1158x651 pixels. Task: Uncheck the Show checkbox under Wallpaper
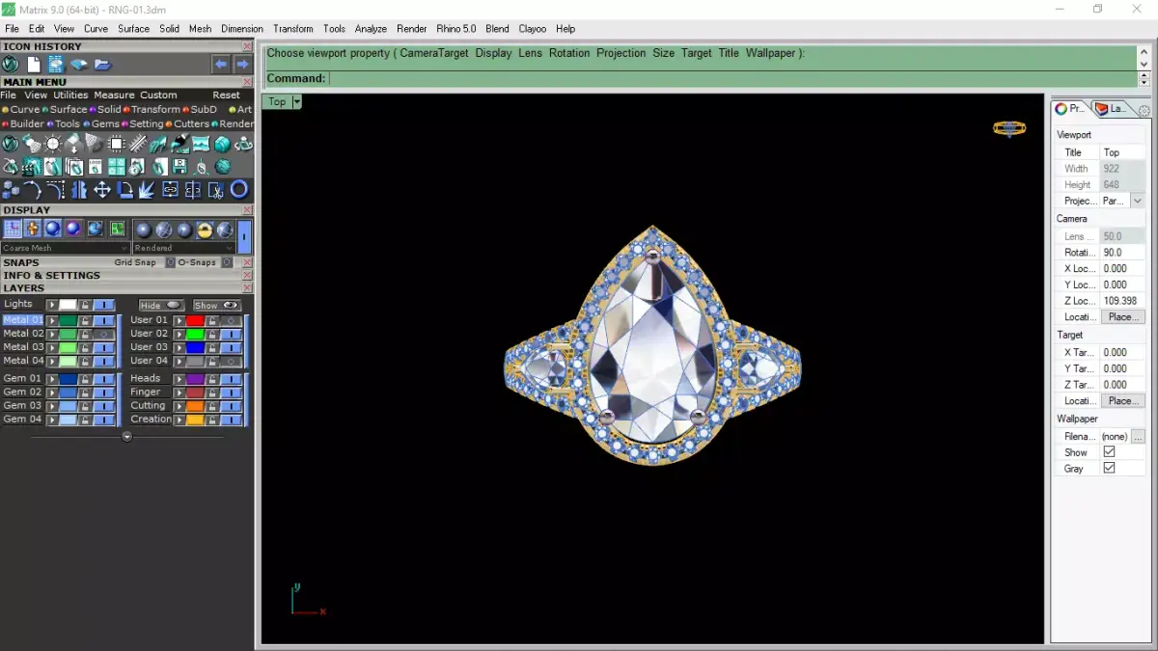coord(1108,451)
